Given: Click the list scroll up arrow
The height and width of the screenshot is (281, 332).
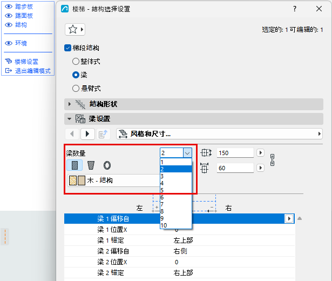Looking at the screenshot, I should pyautogui.click(x=300, y=218).
